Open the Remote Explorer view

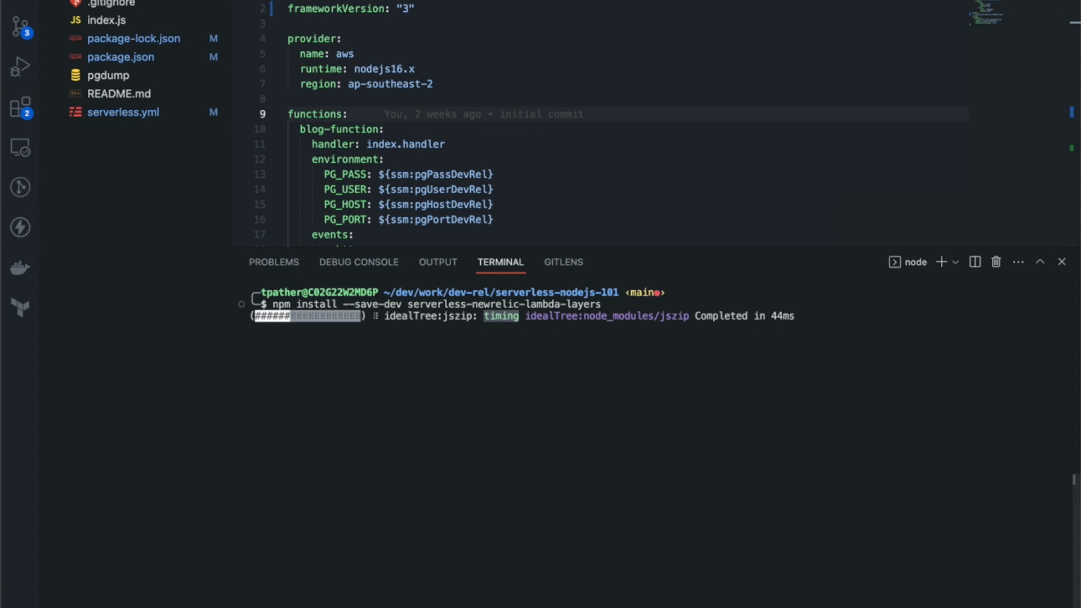(20, 147)
